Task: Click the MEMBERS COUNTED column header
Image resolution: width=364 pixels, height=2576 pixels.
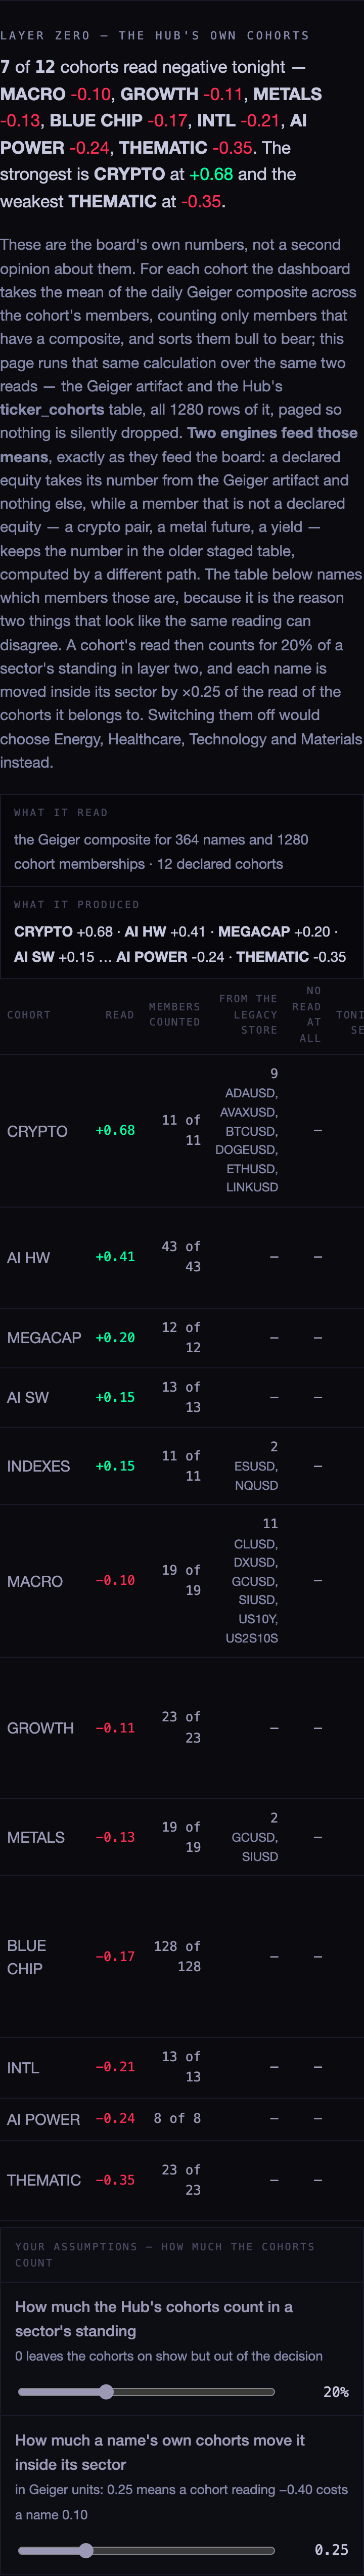Action: click(x=175, y=1014)
